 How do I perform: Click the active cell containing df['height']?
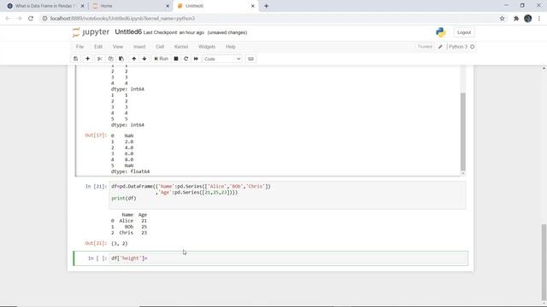(288, 258)
